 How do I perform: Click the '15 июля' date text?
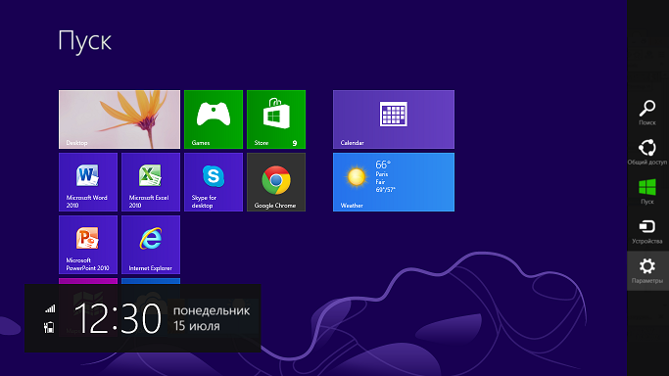pyautogui.click(x=196, y=326)
